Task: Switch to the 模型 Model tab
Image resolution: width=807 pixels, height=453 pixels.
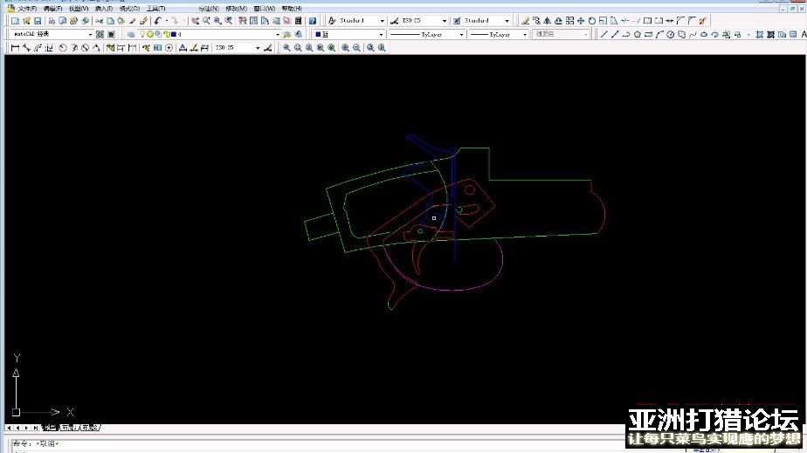Action: tap(50, 428)
